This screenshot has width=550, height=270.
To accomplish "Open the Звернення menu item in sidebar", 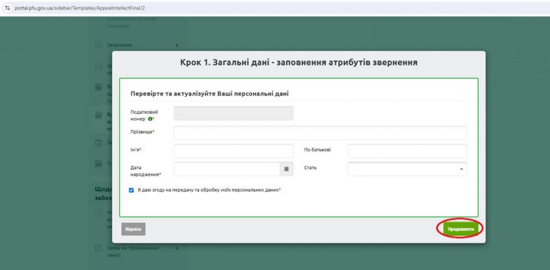I will [119, 45].
